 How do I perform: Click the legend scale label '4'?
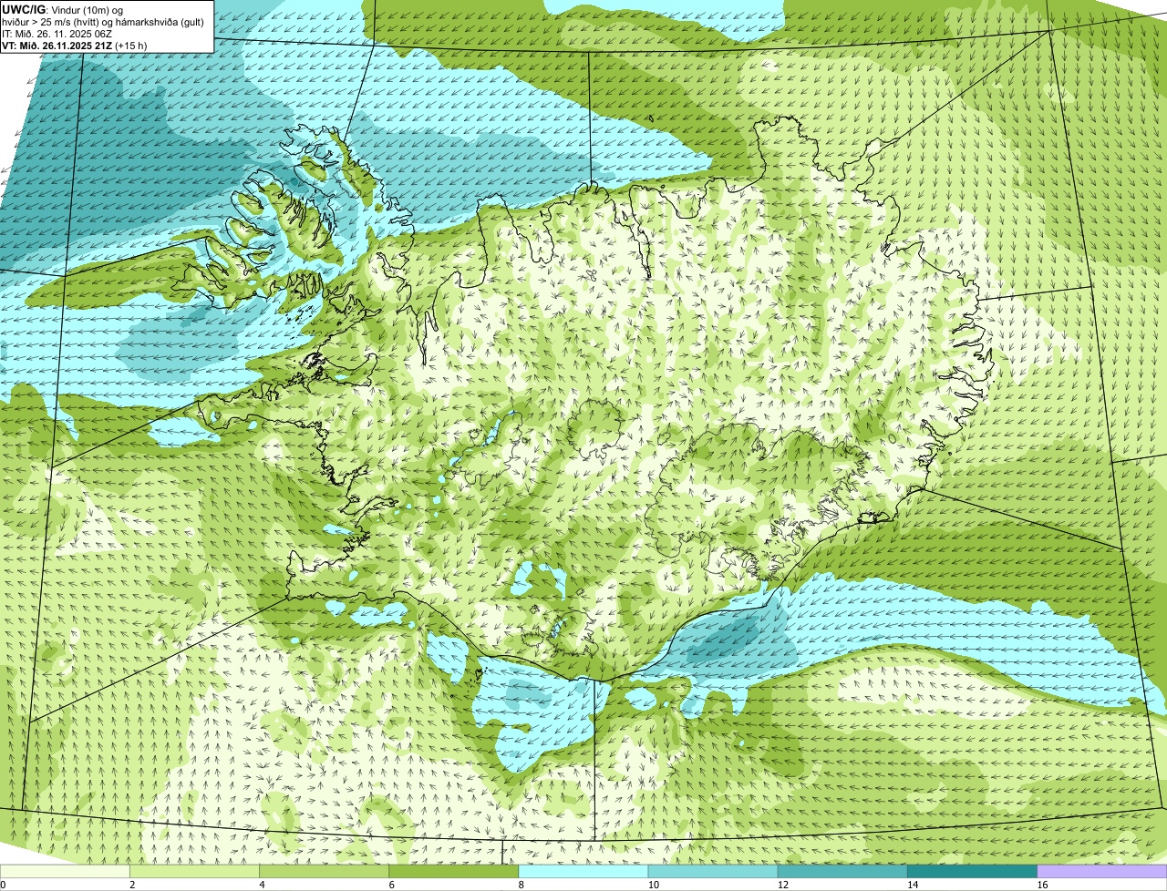click(x=262, y=885)
